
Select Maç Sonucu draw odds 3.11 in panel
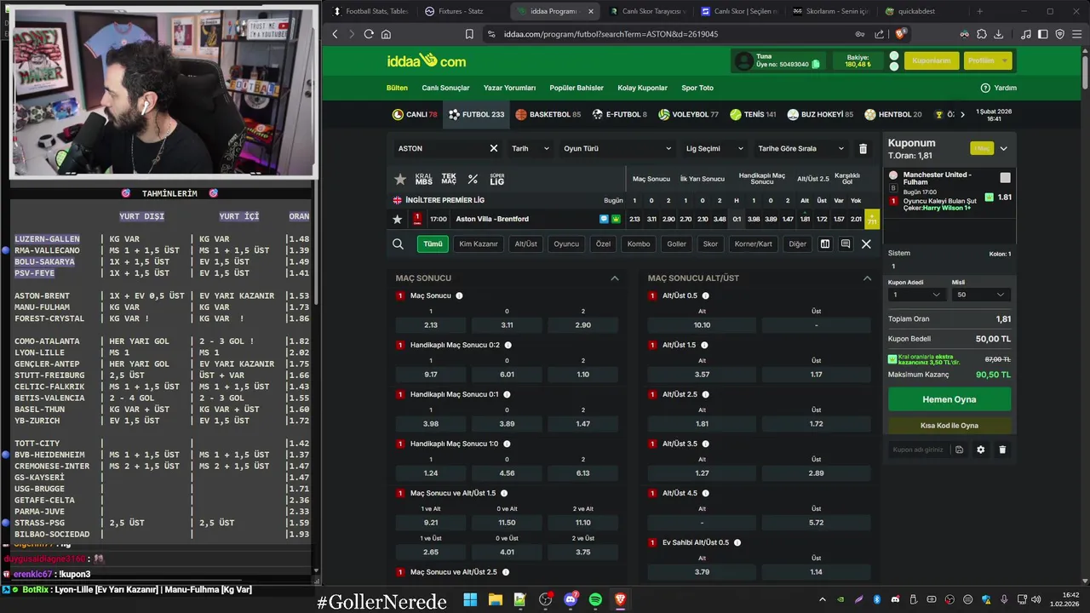pyautogui.click(x=507, y=324)
